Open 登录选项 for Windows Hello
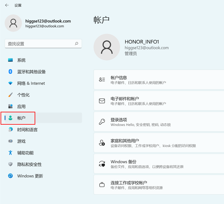Image resolution: width=224 pixels, height=204 pixels. tap(159, 122)
